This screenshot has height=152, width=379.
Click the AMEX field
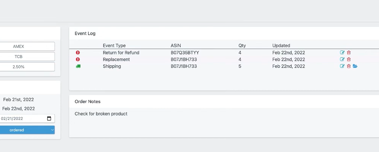click(x=19, y=46)
